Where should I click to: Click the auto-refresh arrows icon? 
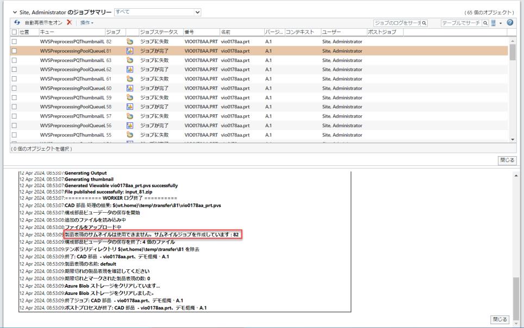(17, 22)
